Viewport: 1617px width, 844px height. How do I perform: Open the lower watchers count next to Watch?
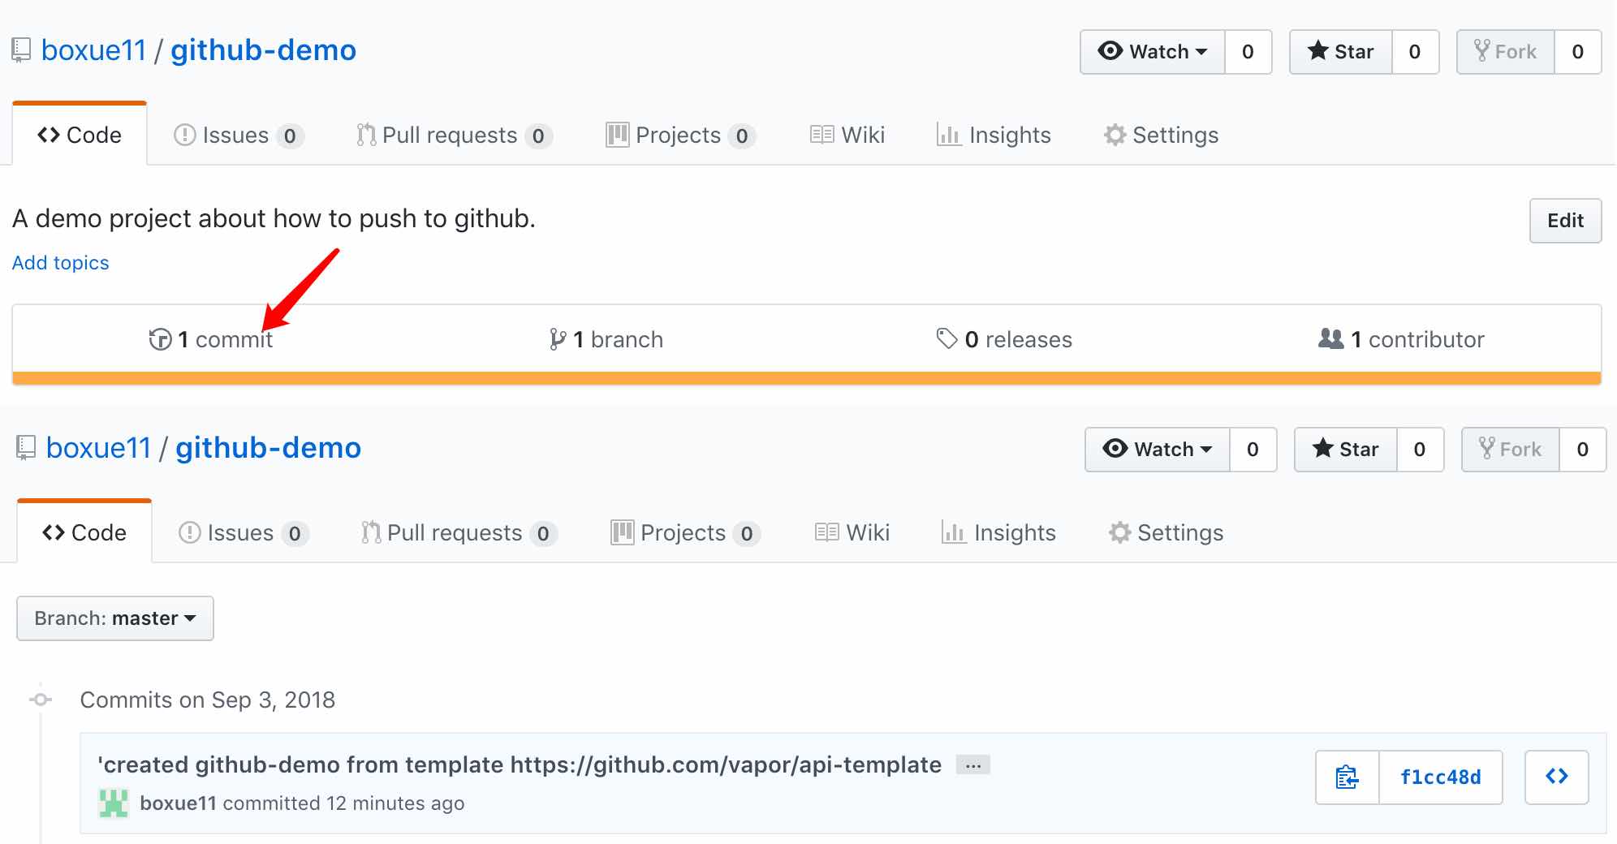pos(1253,450)
